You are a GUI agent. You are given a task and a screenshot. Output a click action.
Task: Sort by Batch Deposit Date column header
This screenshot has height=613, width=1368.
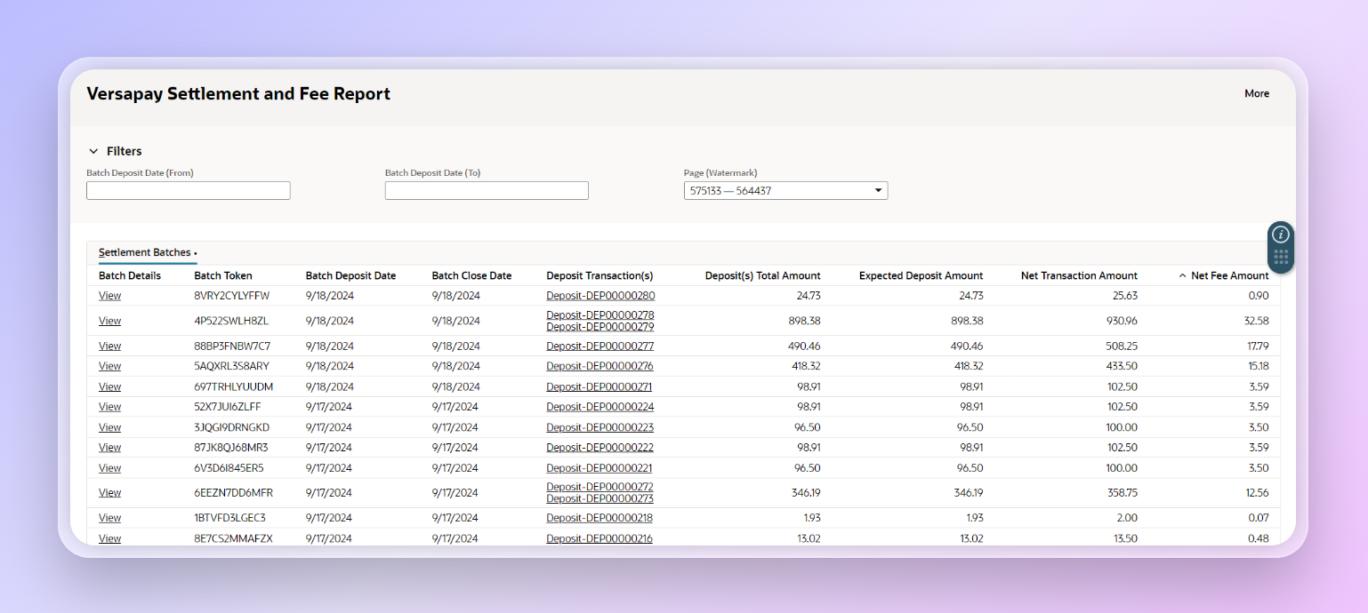click(x=350, y=276)
